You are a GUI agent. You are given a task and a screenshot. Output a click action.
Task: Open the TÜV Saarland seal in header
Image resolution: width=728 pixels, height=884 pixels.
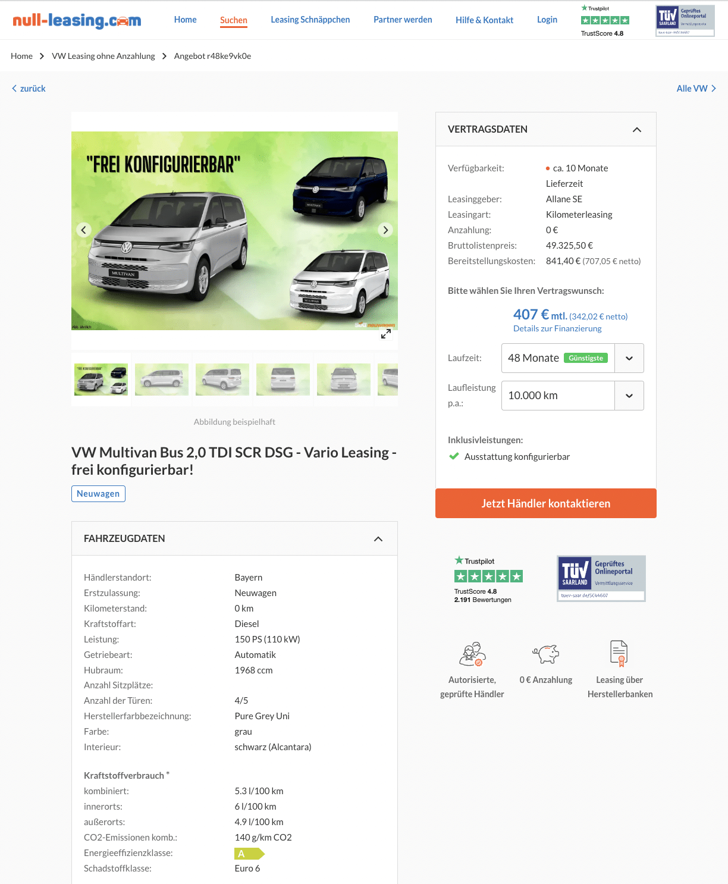[x=685, y=21]
